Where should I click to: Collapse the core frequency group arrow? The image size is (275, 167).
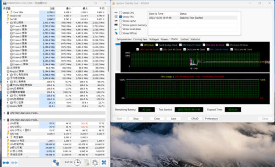click(x=7, y=22)
